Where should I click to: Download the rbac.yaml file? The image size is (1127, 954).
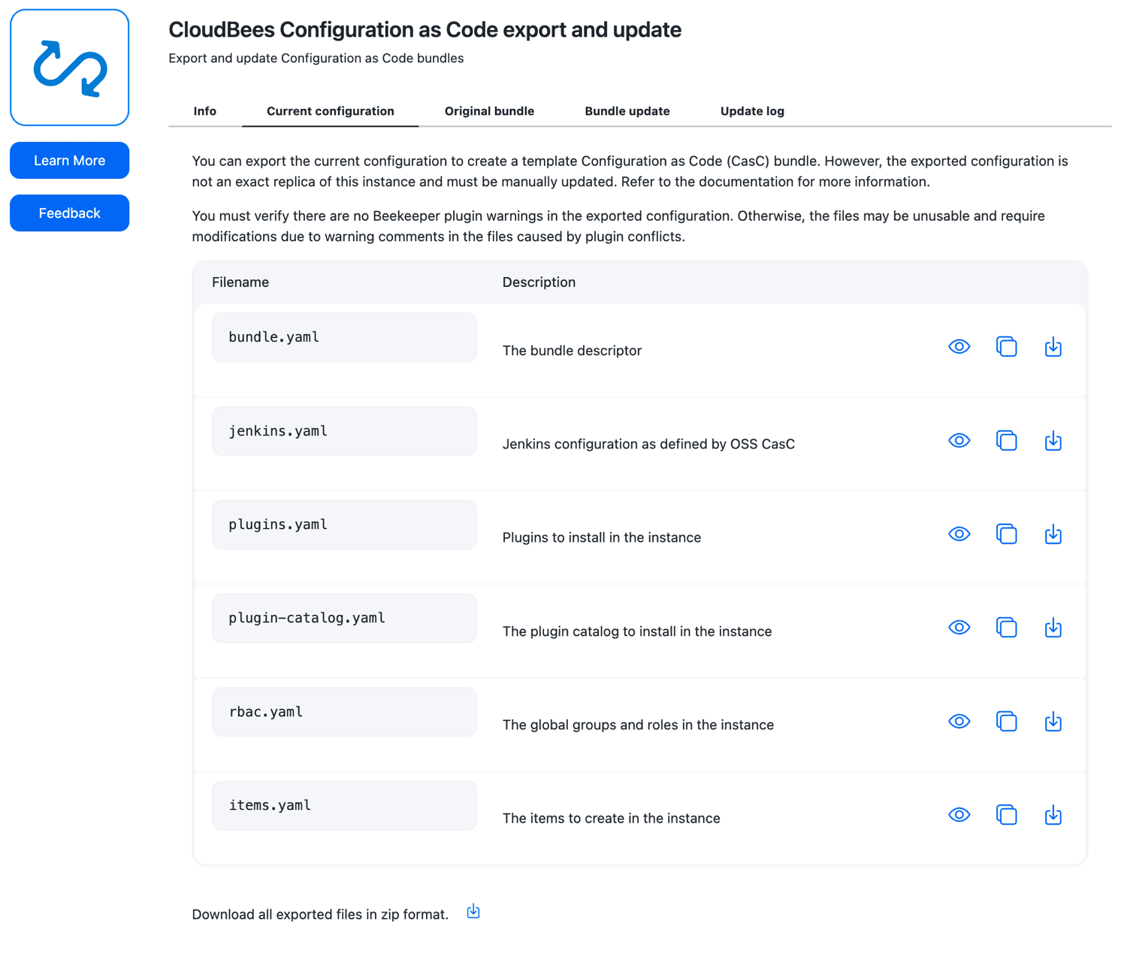click(1053, 721)
